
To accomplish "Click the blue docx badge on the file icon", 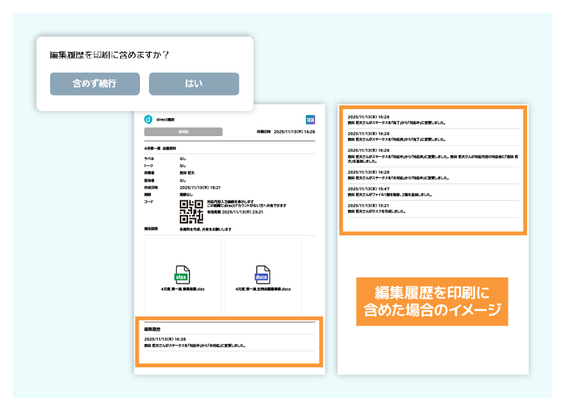I will tap(261, 277).
